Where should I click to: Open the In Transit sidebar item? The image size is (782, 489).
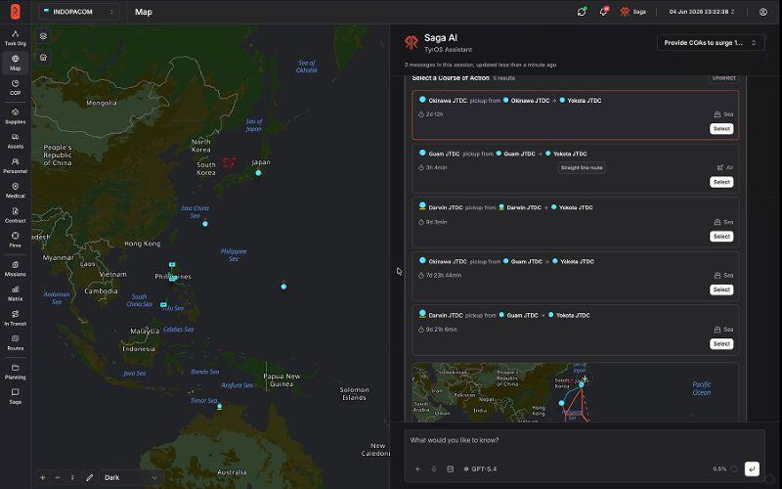[15, 318]
